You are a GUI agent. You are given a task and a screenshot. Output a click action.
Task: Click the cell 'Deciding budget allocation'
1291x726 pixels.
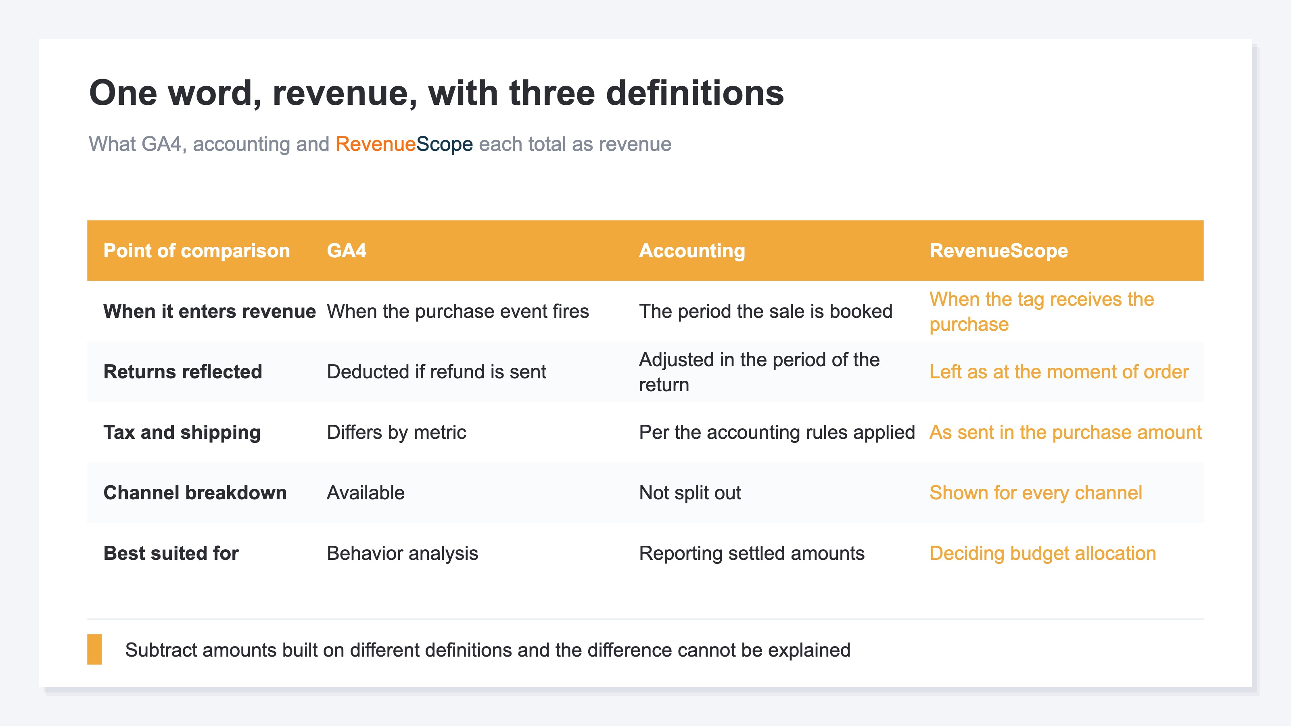tap(1042, 554)
